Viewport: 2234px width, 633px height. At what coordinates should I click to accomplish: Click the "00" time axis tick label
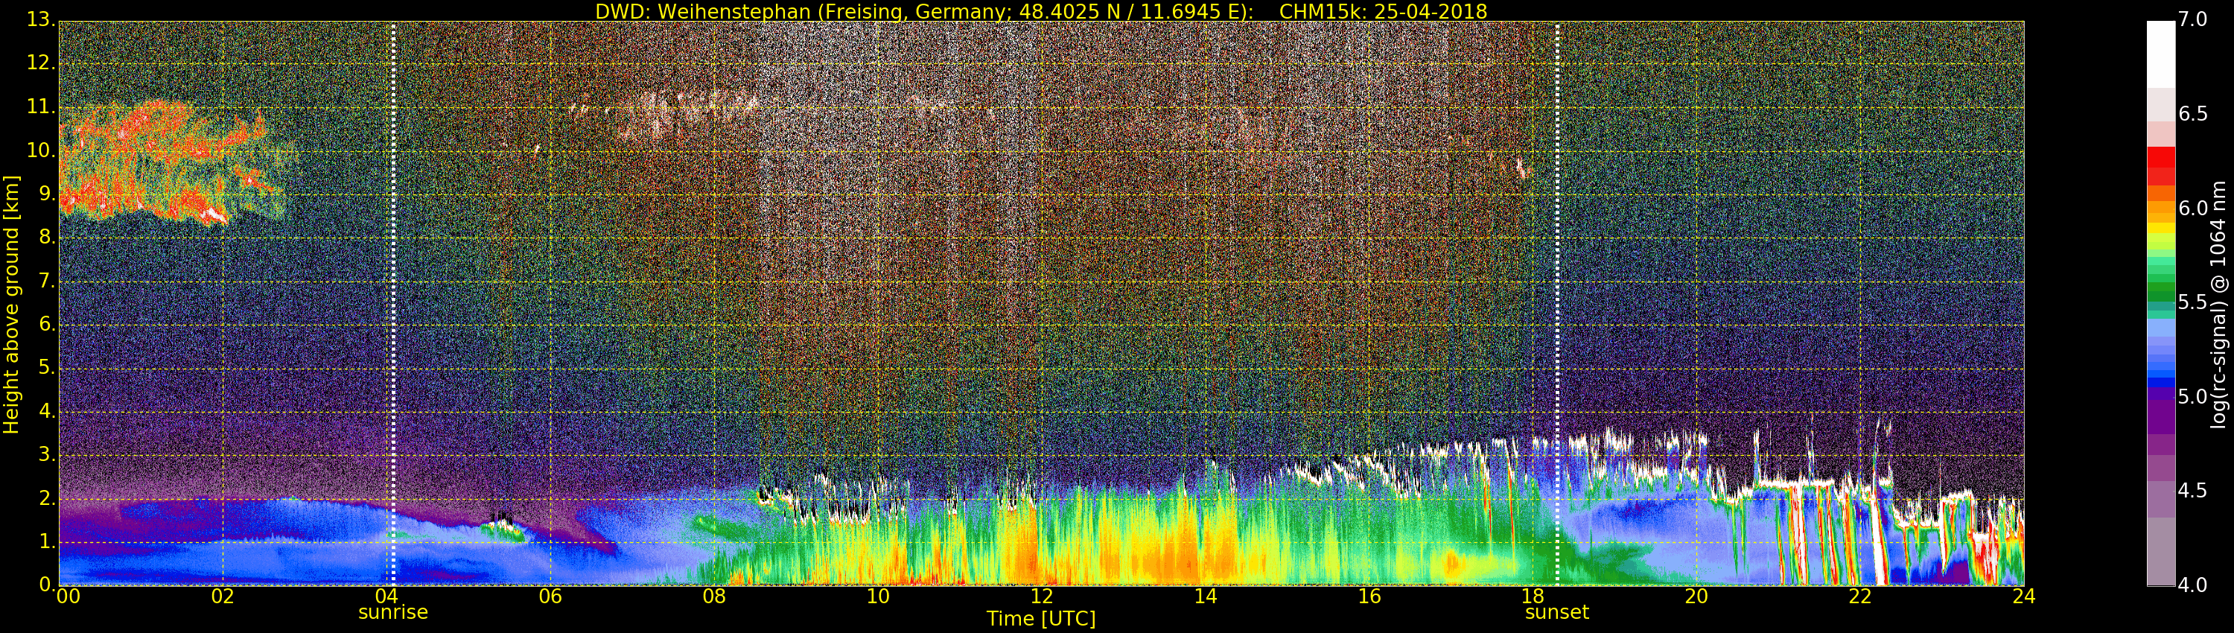68,596
